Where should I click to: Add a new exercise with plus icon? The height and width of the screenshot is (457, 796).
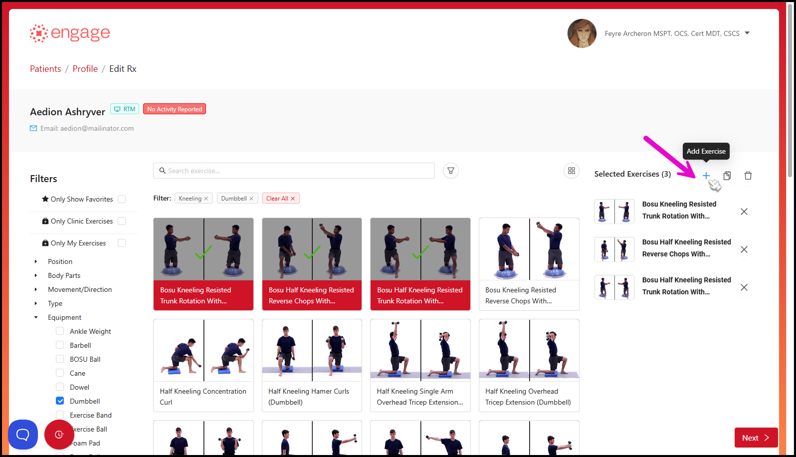[x=706, y=176]
